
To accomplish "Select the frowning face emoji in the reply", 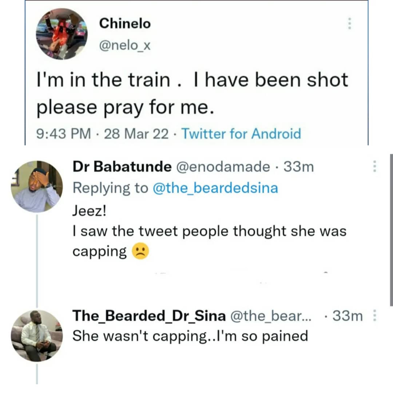I will 141,251.
